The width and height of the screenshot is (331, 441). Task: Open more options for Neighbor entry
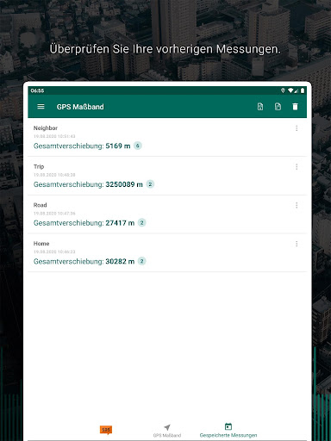click(x=297, y=128)
